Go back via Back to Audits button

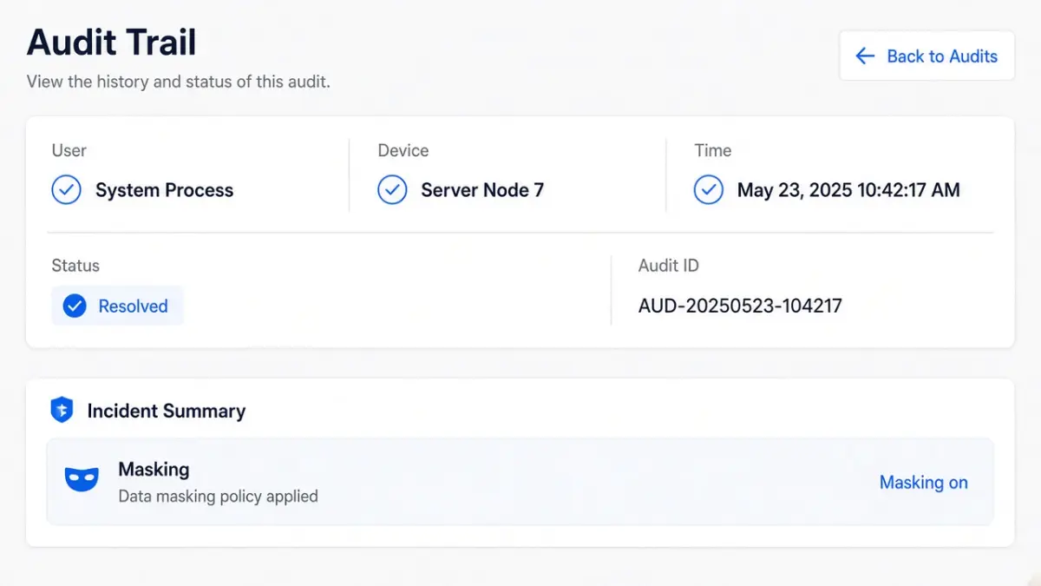pyautogui.click(x=926, y=56)
